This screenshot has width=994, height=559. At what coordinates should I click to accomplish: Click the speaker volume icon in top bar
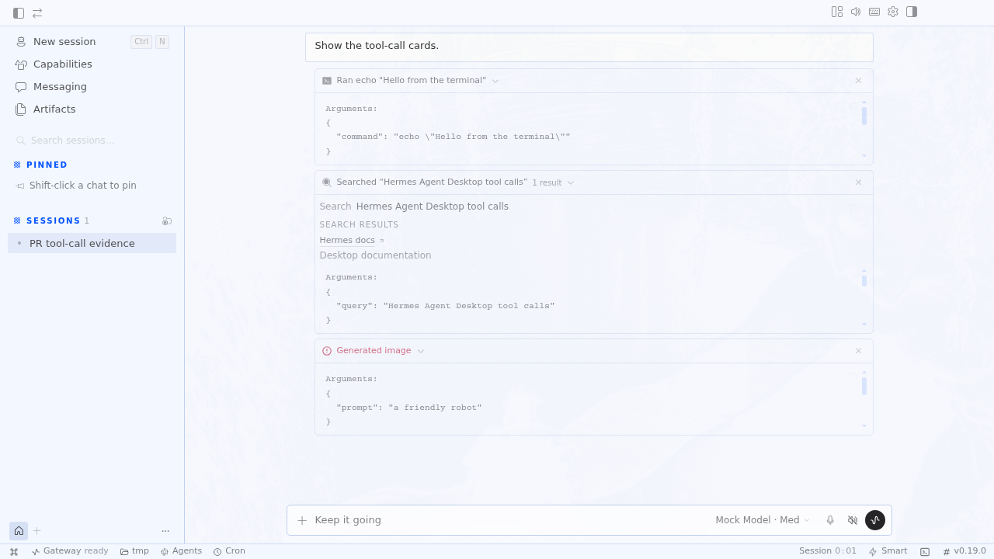tap(856, 12)
